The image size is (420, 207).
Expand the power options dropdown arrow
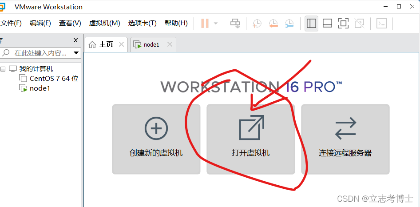[x=216, y=24]
